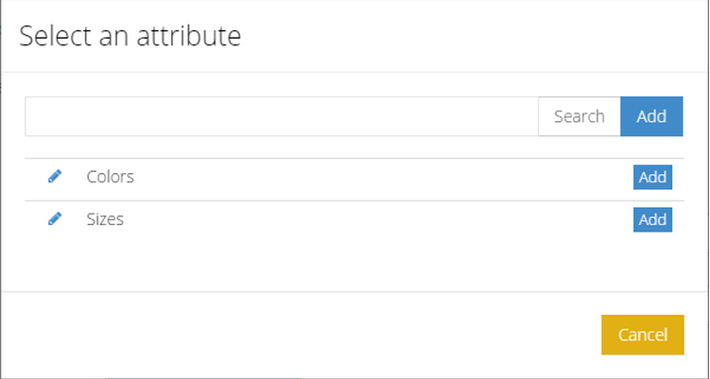Add the Colors attribute
Screen dimensions: 710x379
(652, 177)
